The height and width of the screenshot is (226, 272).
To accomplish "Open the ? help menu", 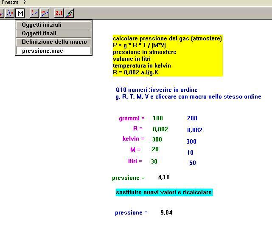I will 25,3.
